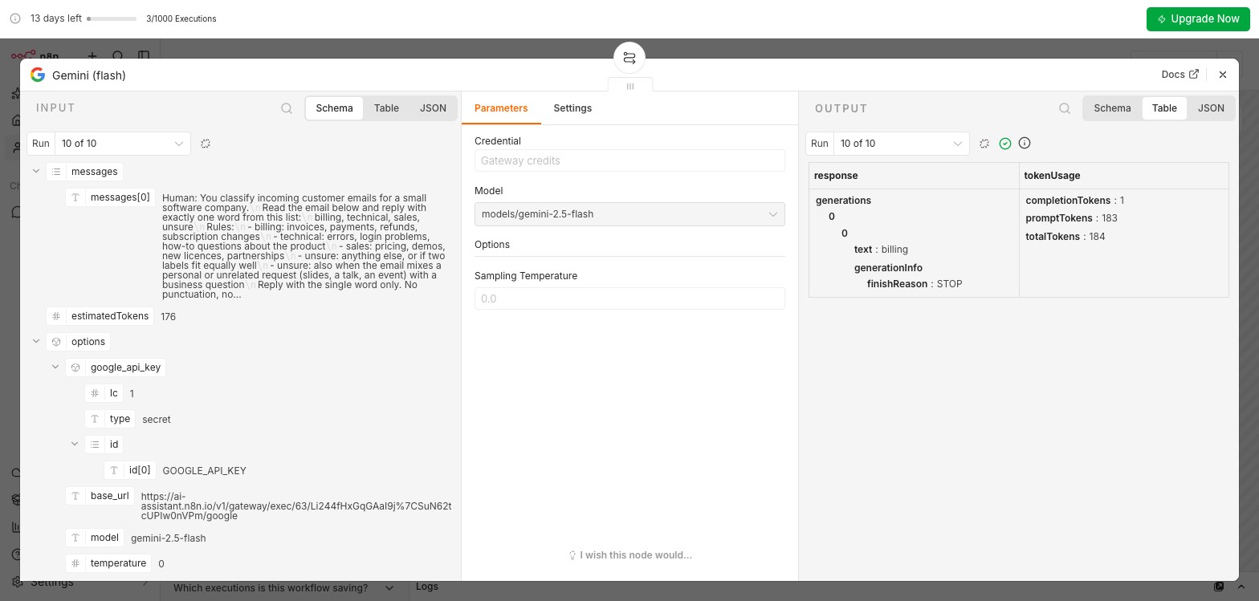
Task: Click the tokenUsage column header
Action: click(1123, 176)
